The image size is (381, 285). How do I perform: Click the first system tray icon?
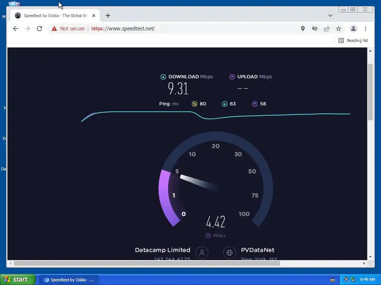346,280
